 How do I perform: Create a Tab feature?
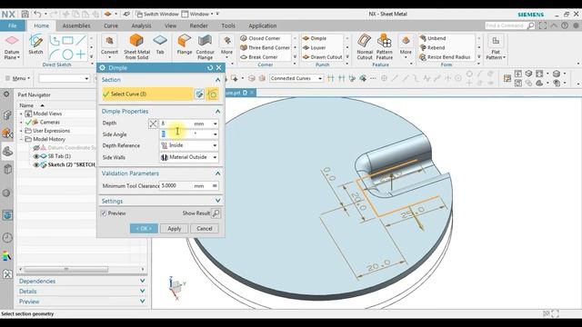click(x=160, y=45)
